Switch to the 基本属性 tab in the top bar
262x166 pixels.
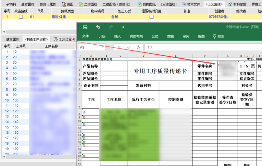28,4
